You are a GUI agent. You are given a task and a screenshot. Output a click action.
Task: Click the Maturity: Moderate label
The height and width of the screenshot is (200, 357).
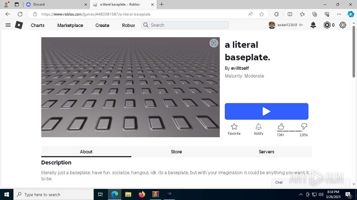point(244,76)
